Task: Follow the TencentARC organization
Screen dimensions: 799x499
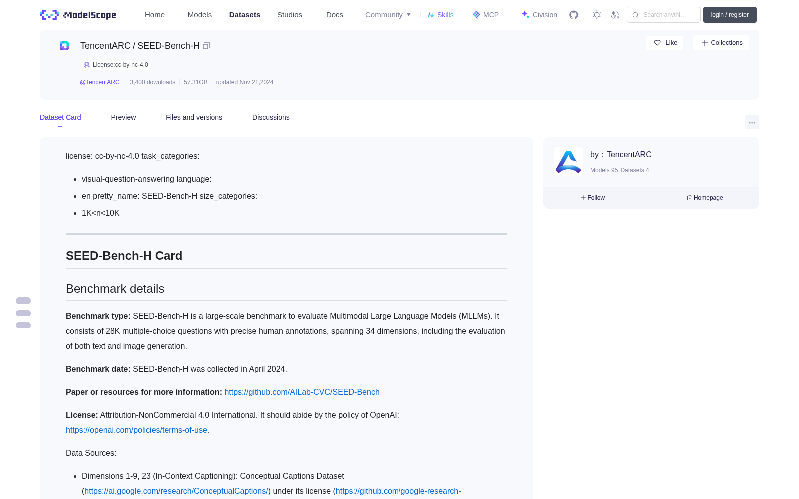Action: coord(593,198)
